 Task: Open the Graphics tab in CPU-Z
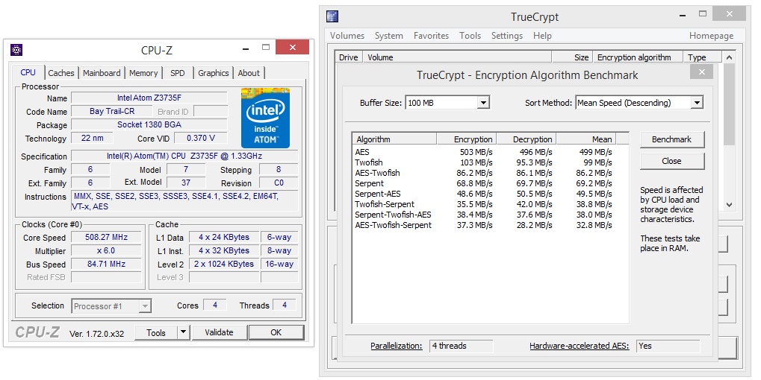click(x=213, y=73)
